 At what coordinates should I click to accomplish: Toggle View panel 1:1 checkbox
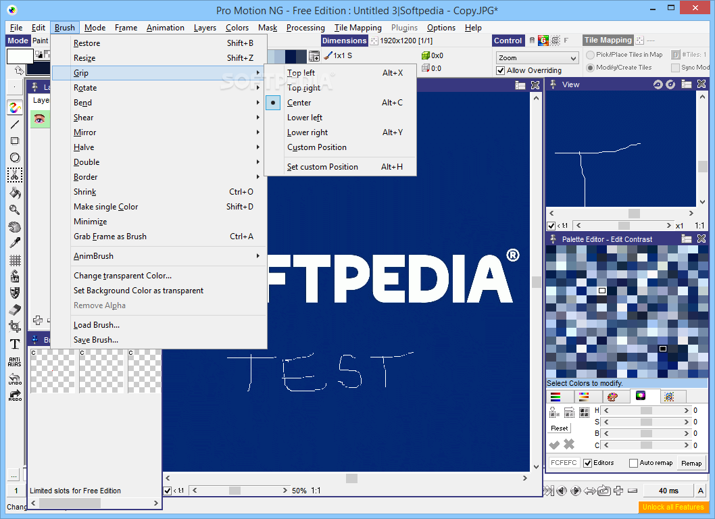551,226
